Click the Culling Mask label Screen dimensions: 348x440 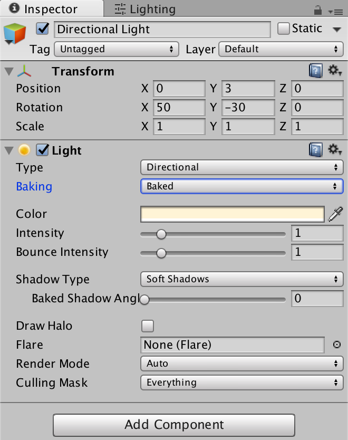(52, 382)
